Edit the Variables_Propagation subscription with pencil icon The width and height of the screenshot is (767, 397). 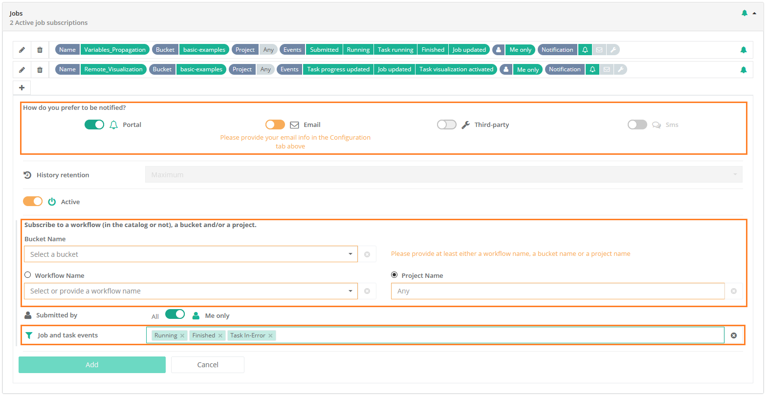pos(22,50)
